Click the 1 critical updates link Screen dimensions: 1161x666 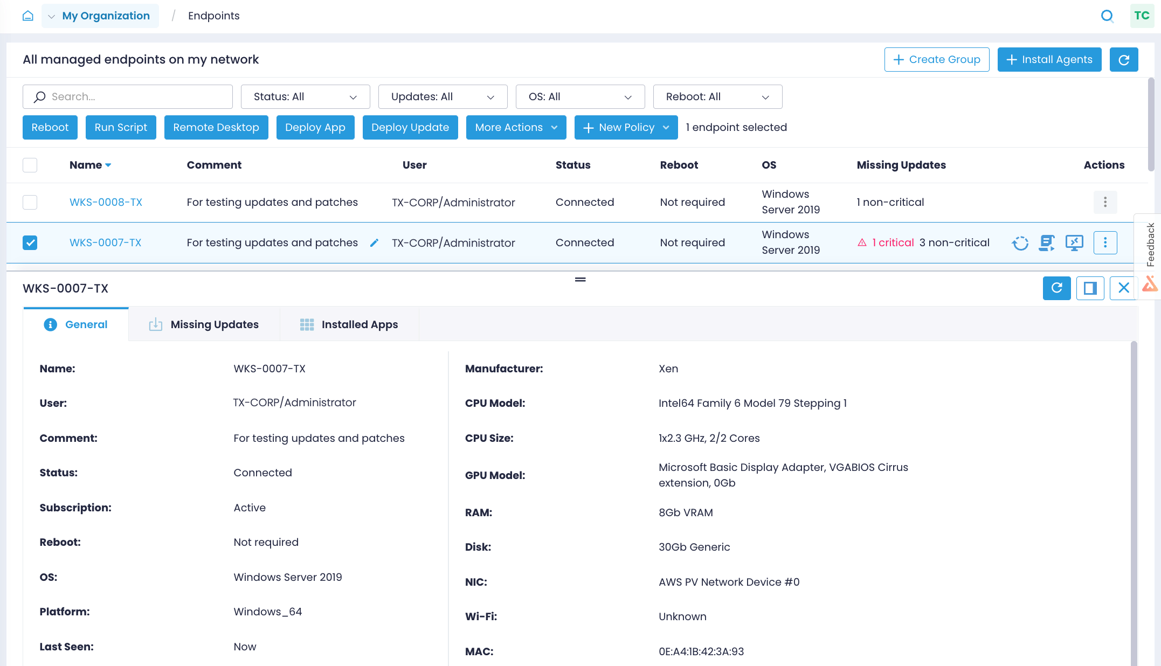[893, 243]
